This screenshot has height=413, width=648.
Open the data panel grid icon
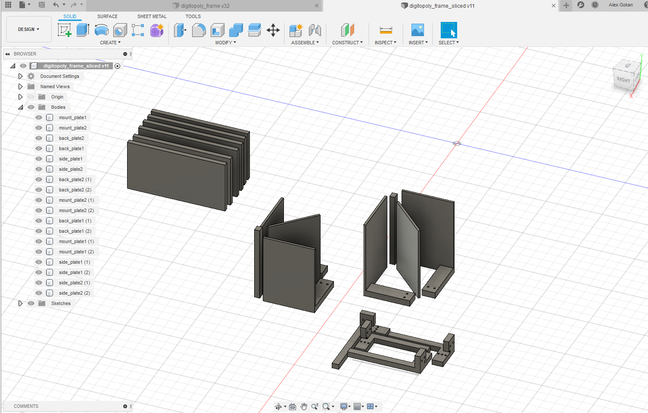coord(8,5)
